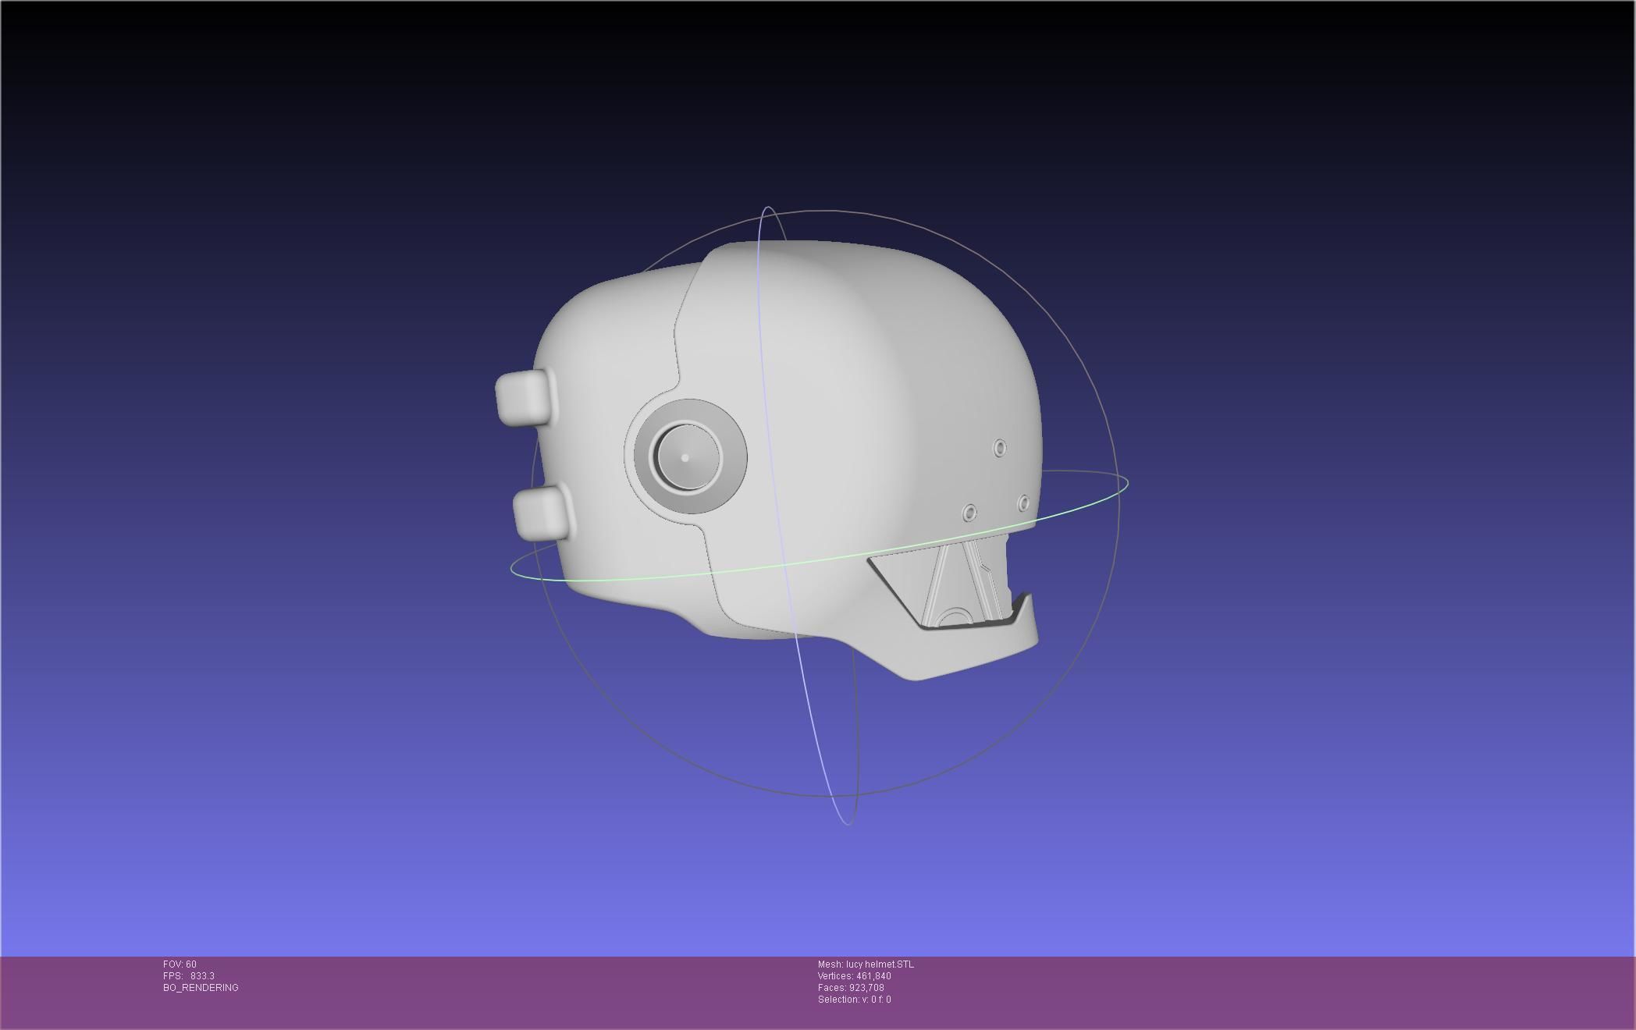Click the green horizontal trackball ring
1636x1030 pixels.
[x=820, y=526]
